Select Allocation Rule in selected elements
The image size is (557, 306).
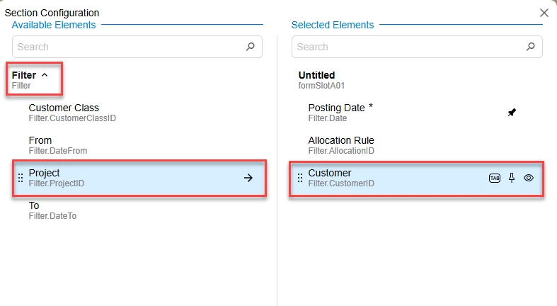(x=340, y=145)
